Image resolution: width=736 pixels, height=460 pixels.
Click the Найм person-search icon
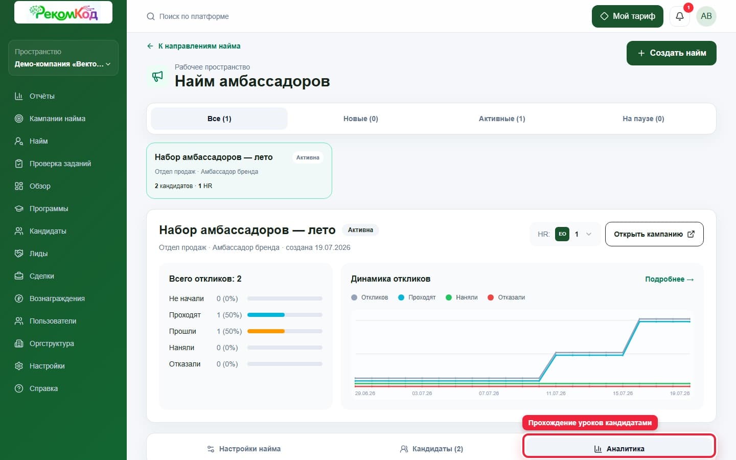19,141
